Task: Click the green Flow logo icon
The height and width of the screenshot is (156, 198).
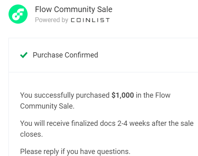Action: (18, 14)
